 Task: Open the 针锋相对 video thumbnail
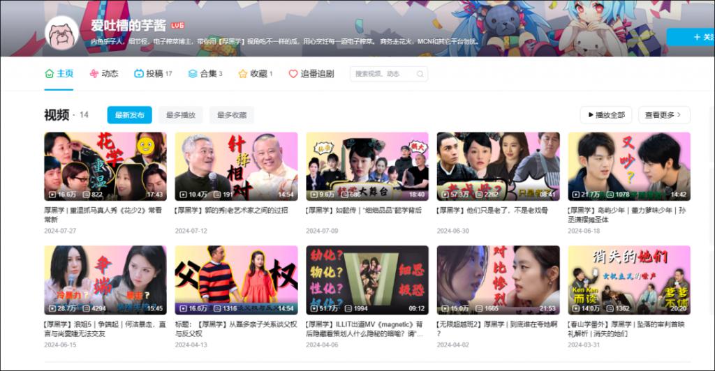[236, 166]
